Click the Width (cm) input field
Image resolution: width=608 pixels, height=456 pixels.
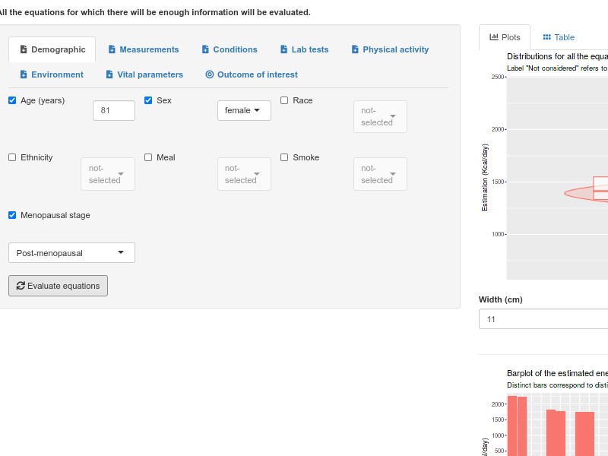click(x=543, y=319)
